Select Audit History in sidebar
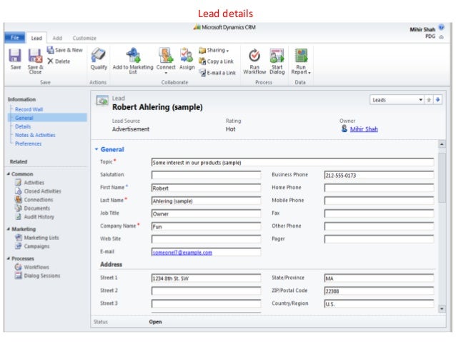This screenshot has height=342, width=456. click(x=39, y=216)
